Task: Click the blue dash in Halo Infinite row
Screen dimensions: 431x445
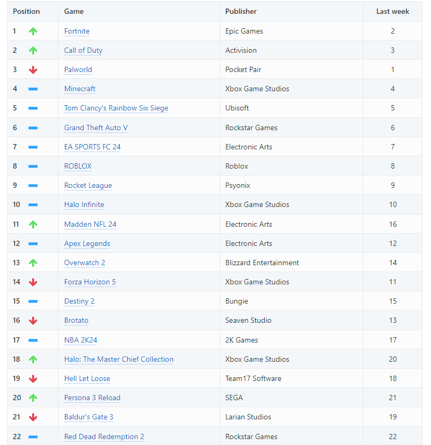Action: 33,205
